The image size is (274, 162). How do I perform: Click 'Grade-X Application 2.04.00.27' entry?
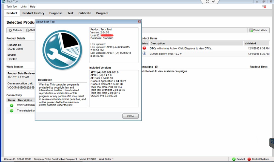click(108, 81)
